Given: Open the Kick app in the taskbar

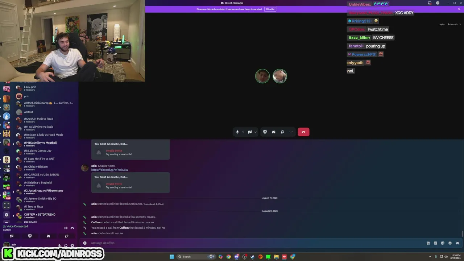Looking at the screenshot, I should pyautogui.click(x=268, y=257).
